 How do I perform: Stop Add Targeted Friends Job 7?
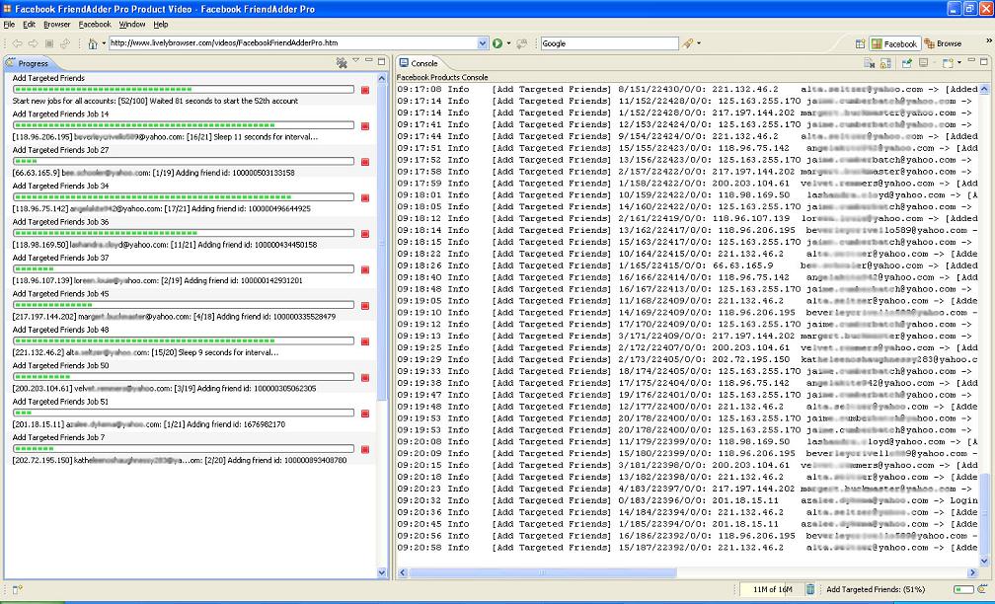tap(365, 449)
